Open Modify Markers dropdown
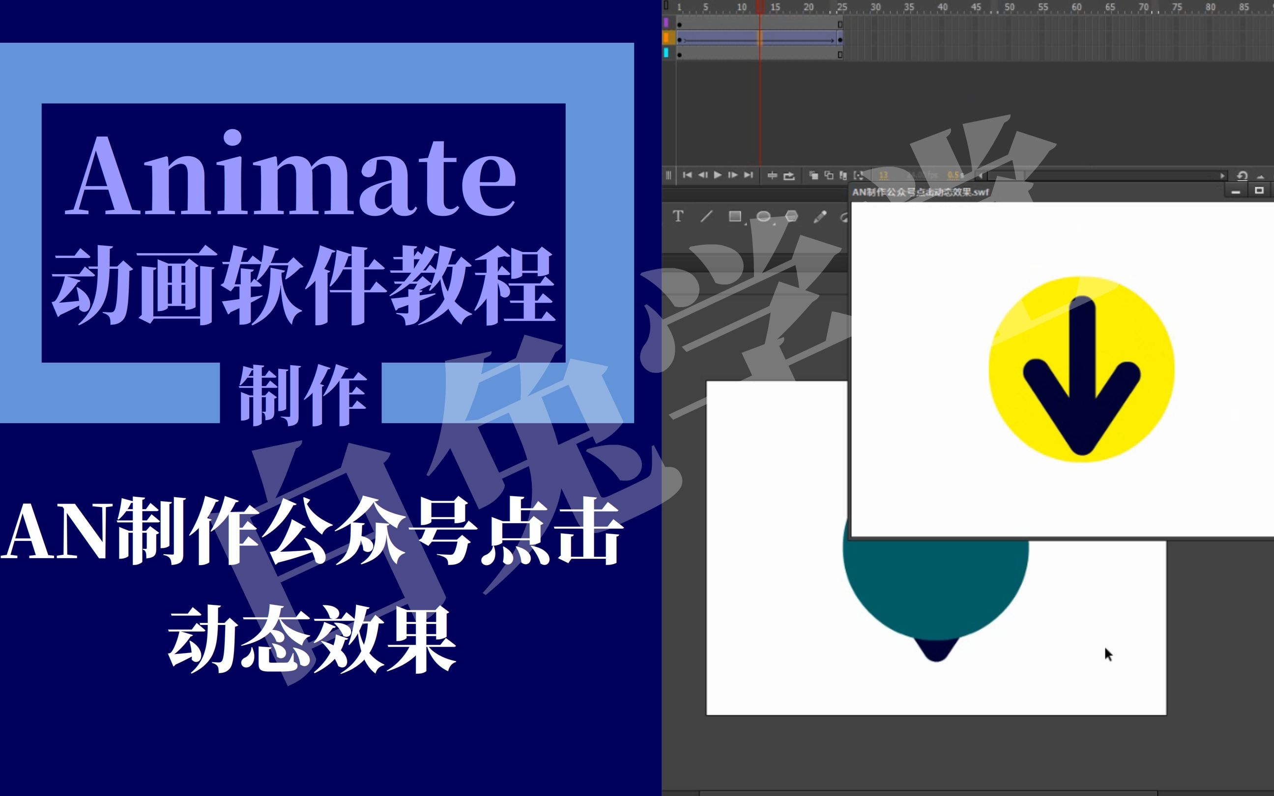 point(859,175)
